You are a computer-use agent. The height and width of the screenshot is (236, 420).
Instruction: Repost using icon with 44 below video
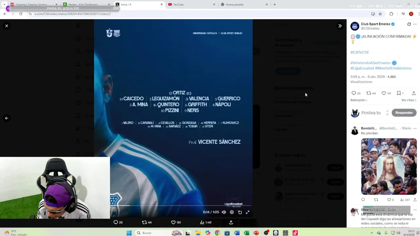coord(147,222)
